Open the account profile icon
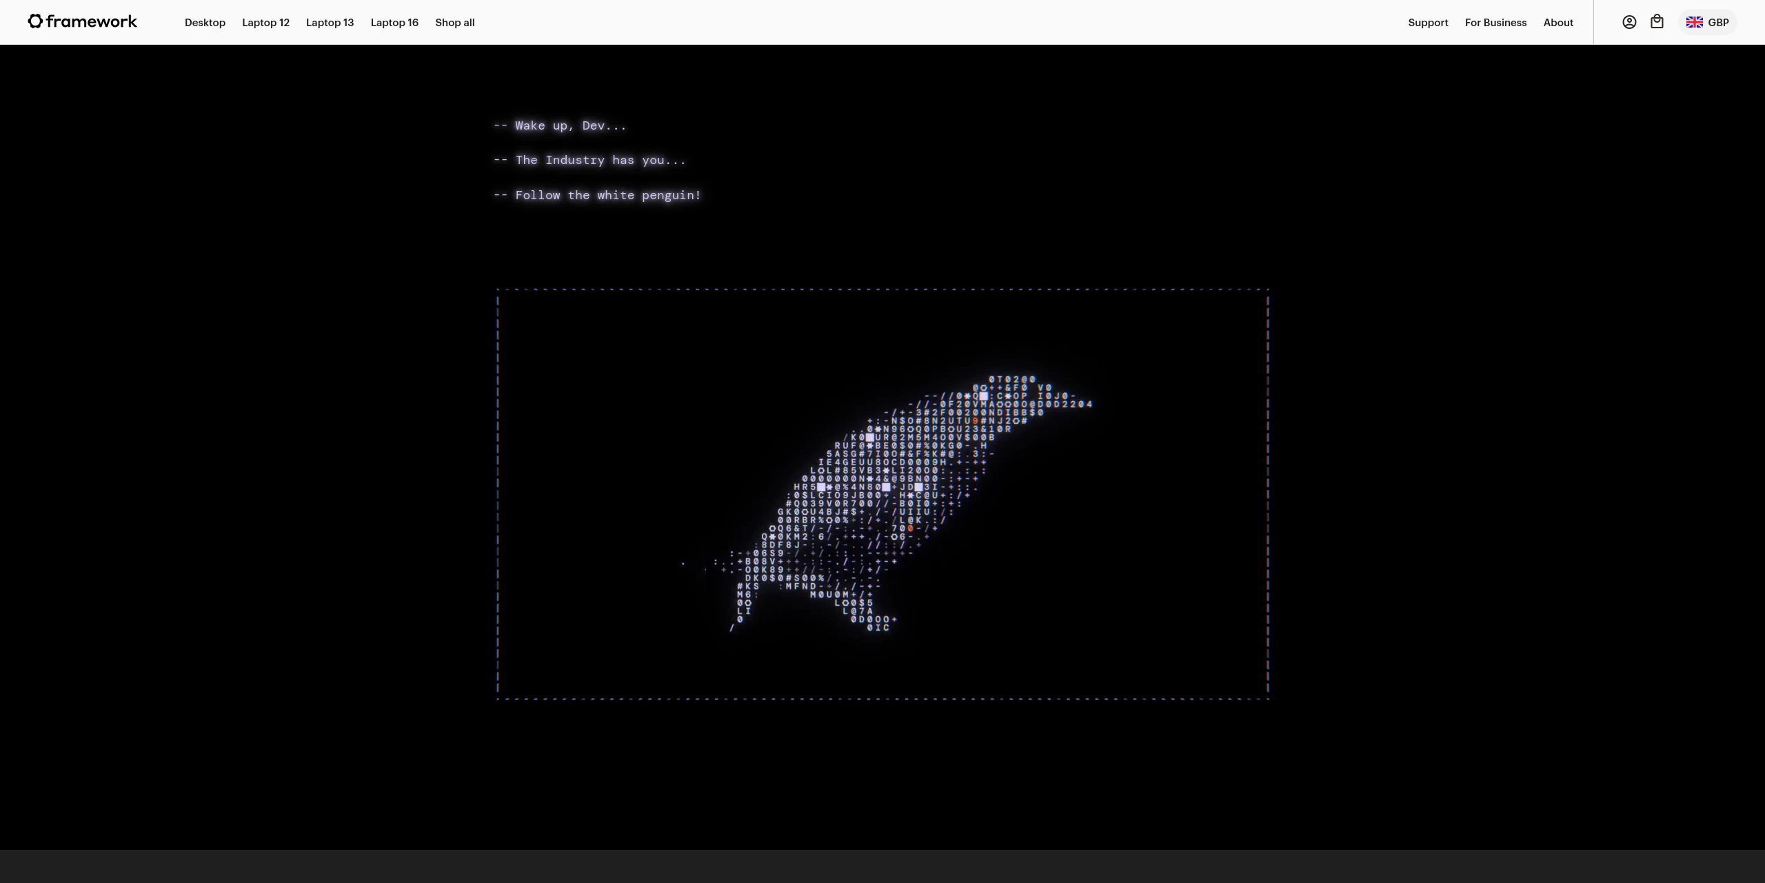Screen dimensions: 1765x883 [x=1629, y=22]
